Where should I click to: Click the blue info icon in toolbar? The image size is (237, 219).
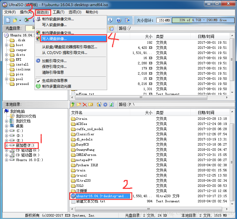pyautogui.click(x=110, y=20)
